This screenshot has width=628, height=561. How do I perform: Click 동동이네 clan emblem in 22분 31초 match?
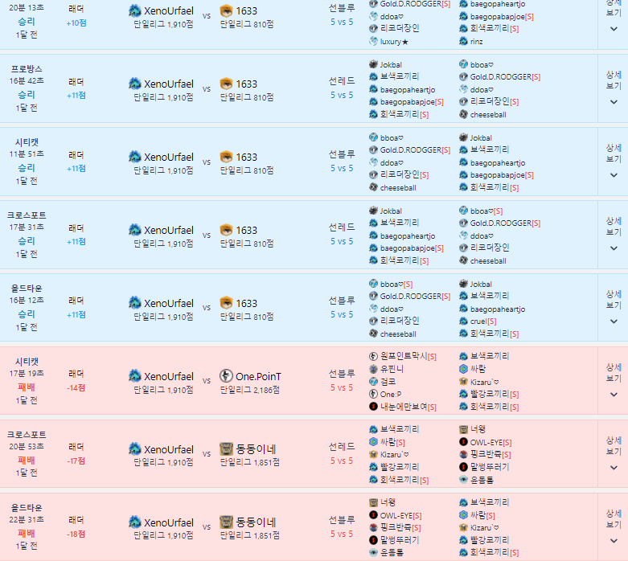pos(227,522)
